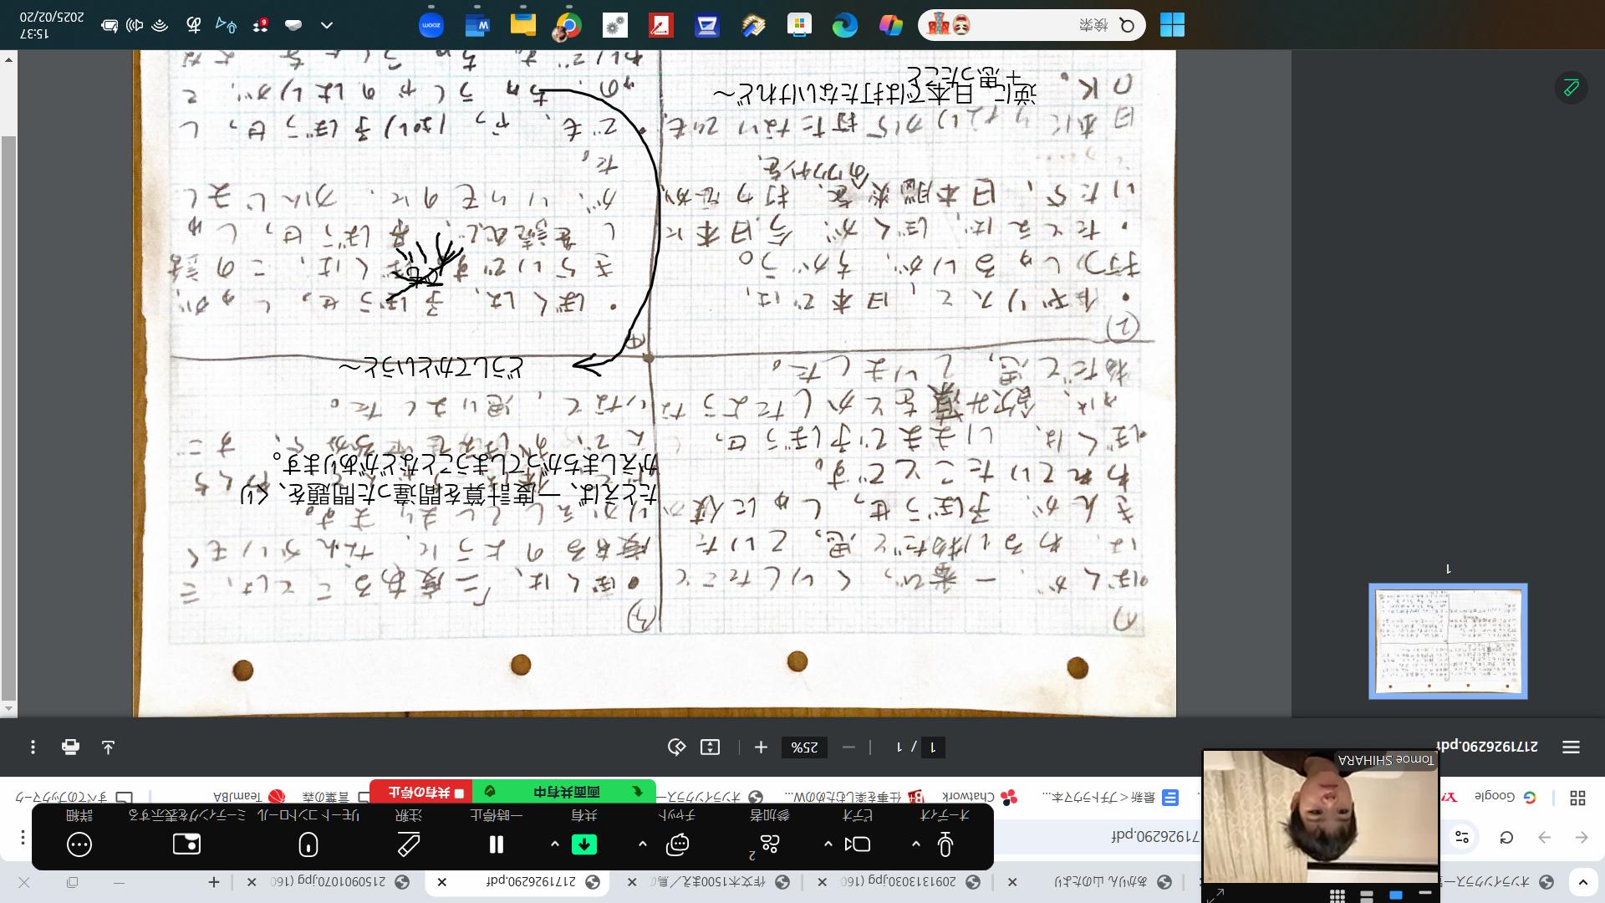
Task: Open the Zoom chat (チャット) icon
Action: (x=677, y=844)
